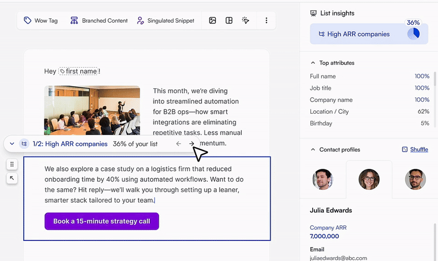The image size is (438, 261).
Task: Click inside the case study paragraph
Action: click(x=144, y=184)
